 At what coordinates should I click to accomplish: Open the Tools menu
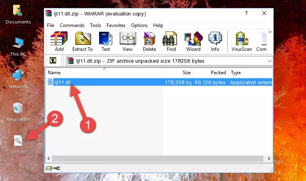click(x=96, y=25)
